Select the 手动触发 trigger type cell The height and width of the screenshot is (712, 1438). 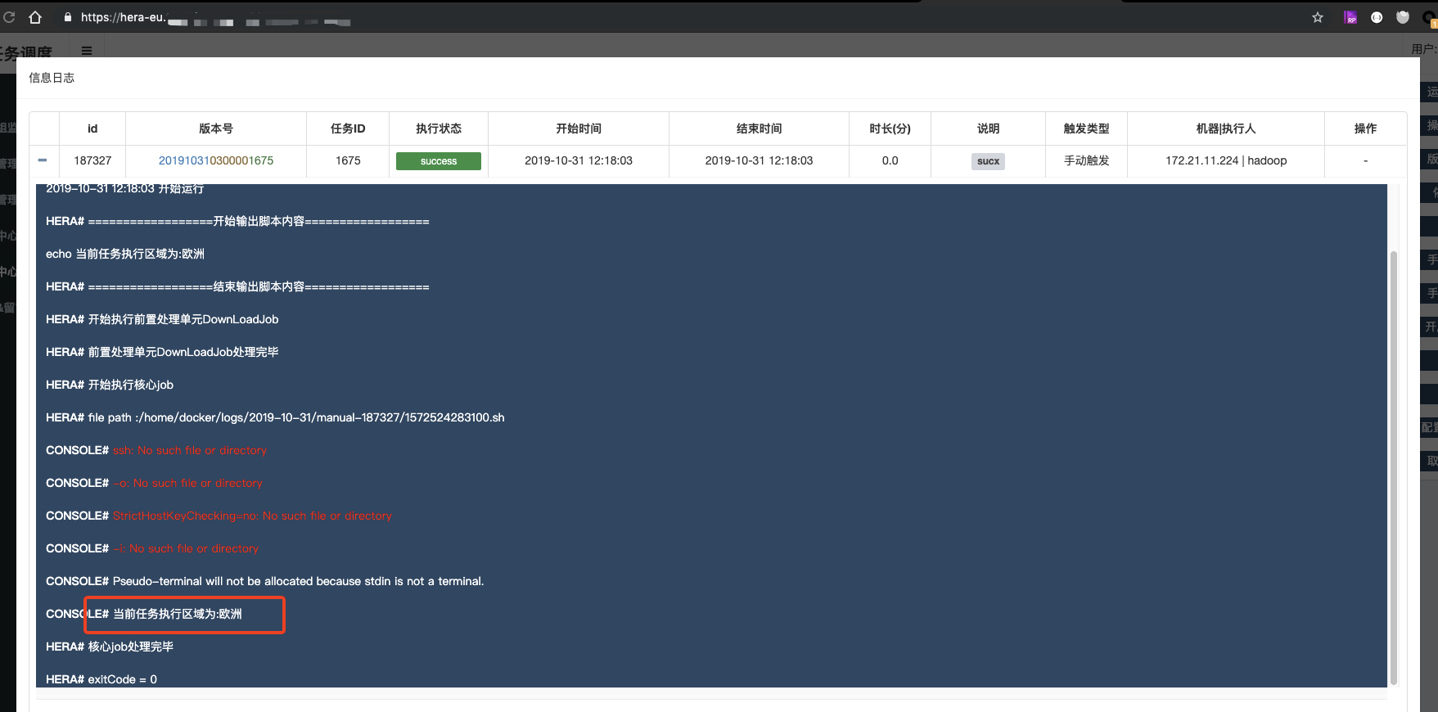[1086, 160]
